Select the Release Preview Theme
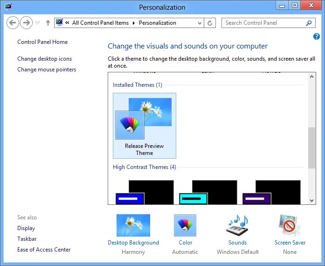 tap(145, 126)
